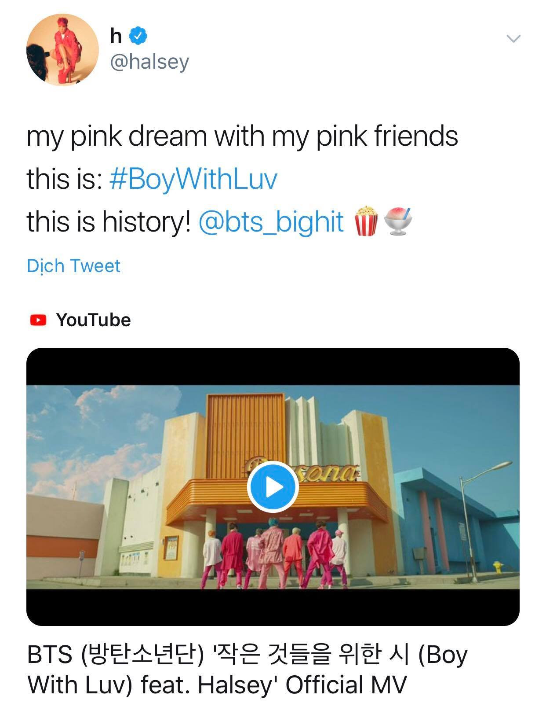Click the shaved ice emoji
The image size is (546, 707).
tap(398, 221)
